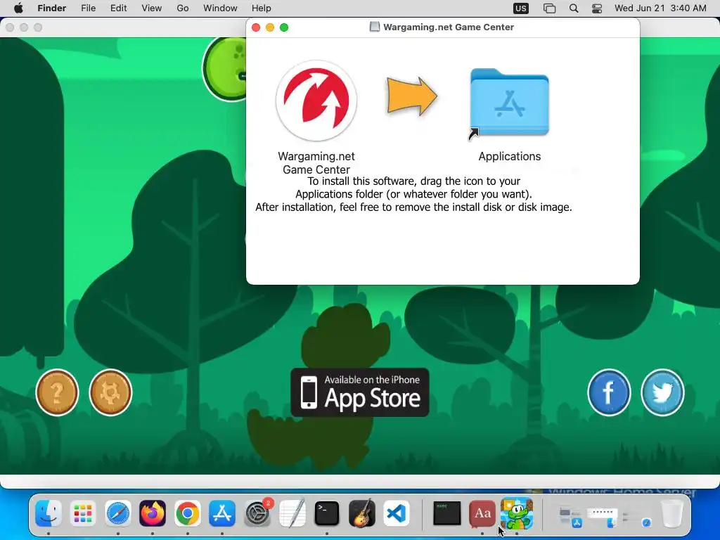Viewport: 720px width, 540px height.
Task: Click the 'Wargaming.net Game Center' icon label
Action: point(316,162)
